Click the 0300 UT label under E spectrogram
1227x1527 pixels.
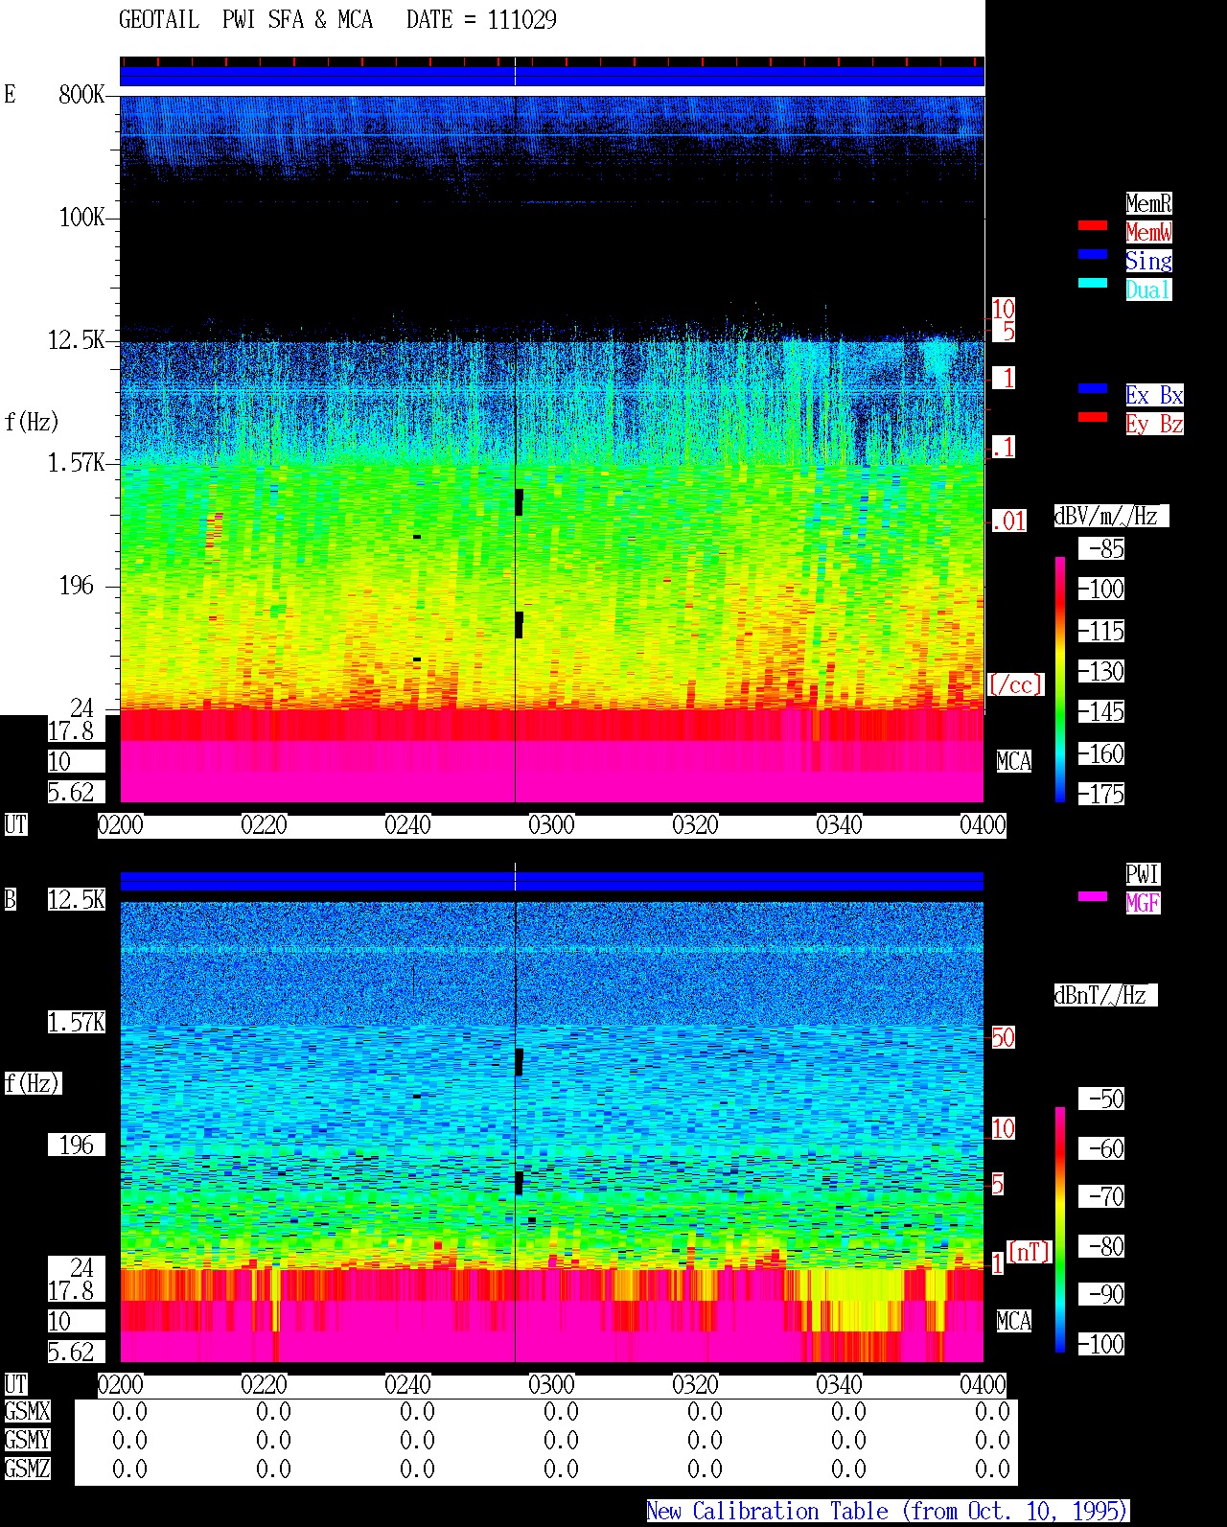(551, 825)
